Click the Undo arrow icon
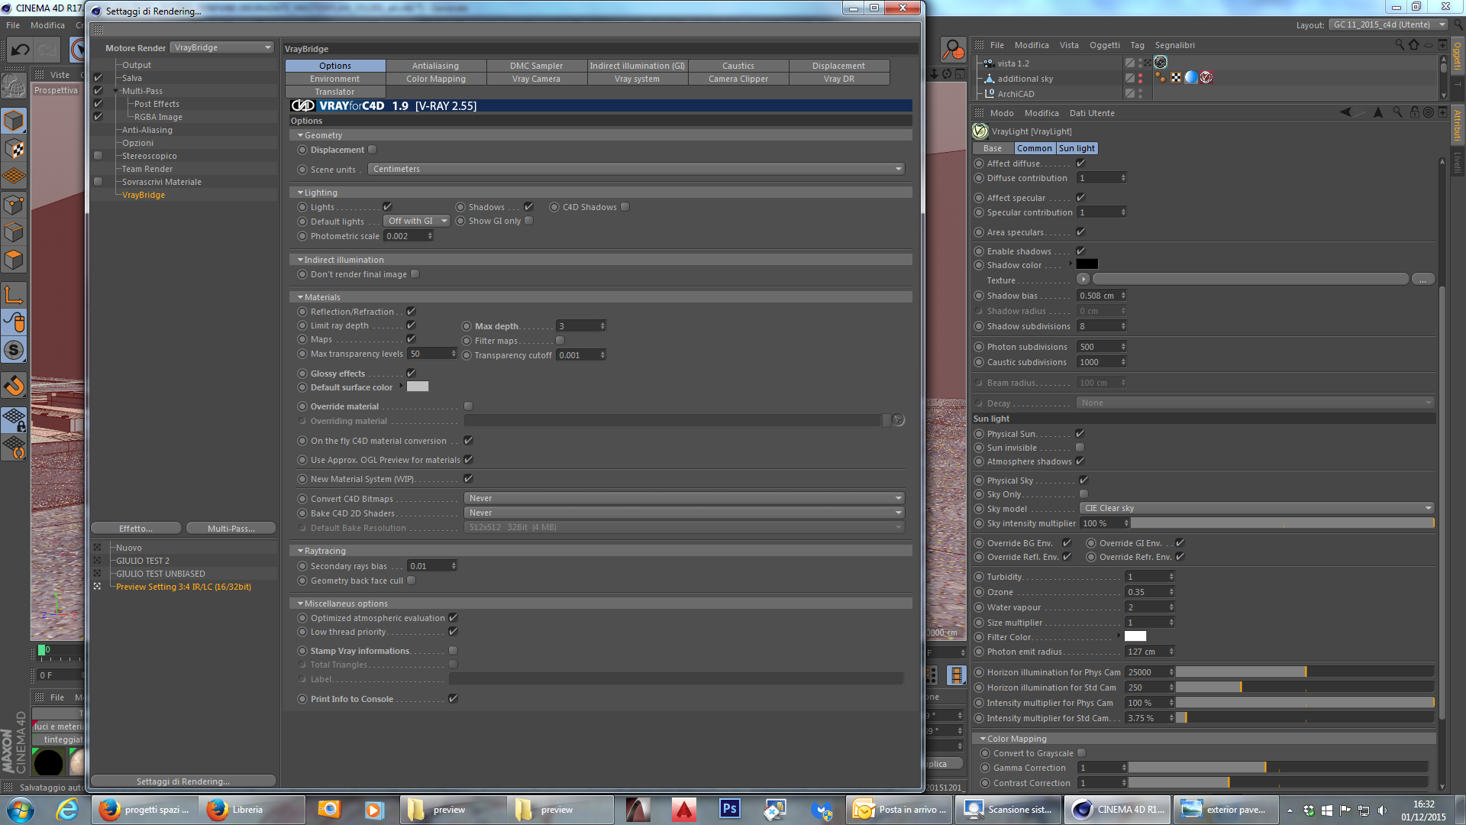Viewport: 1466px width, 825px height. click(20, 50)
